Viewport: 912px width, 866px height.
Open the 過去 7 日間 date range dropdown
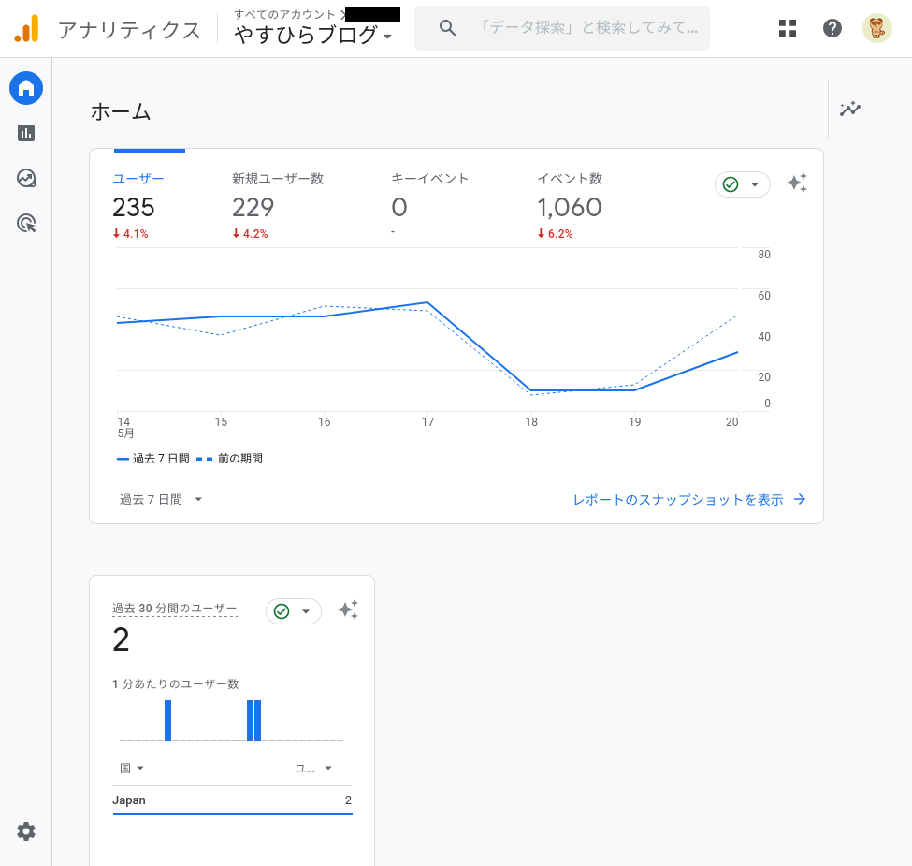pyautogui.click(x=161, y=500)
